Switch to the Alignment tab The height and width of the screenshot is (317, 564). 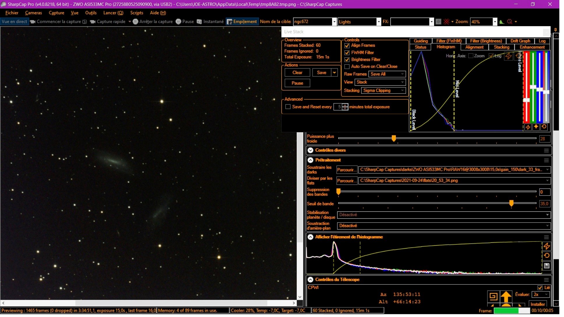coord(474,47)
